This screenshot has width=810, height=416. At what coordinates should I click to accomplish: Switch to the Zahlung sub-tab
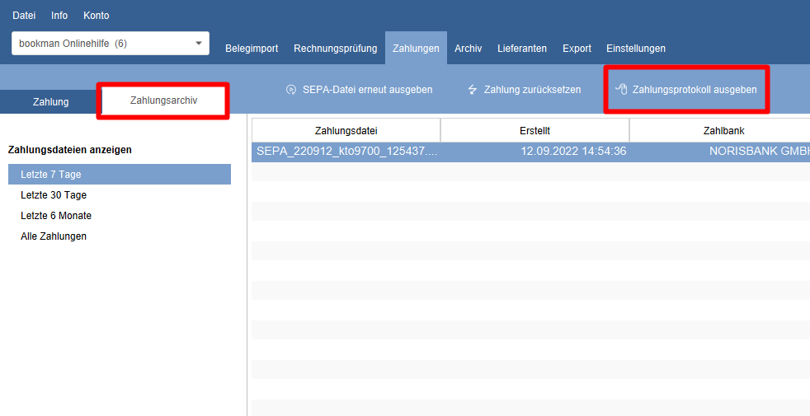pyautogui.click(x=50, y=101)
